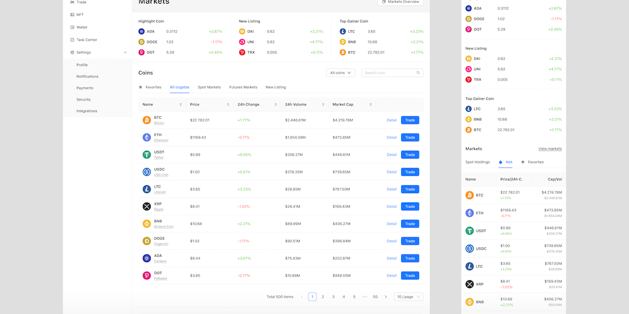The width and height of the screenshot is (629, 314).
Task: Click the Settings gear icon
Action: [72, 53]
